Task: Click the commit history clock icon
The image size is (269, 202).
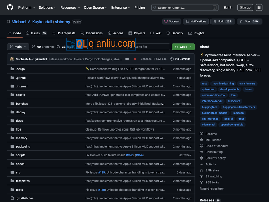Action: (171, 59)
